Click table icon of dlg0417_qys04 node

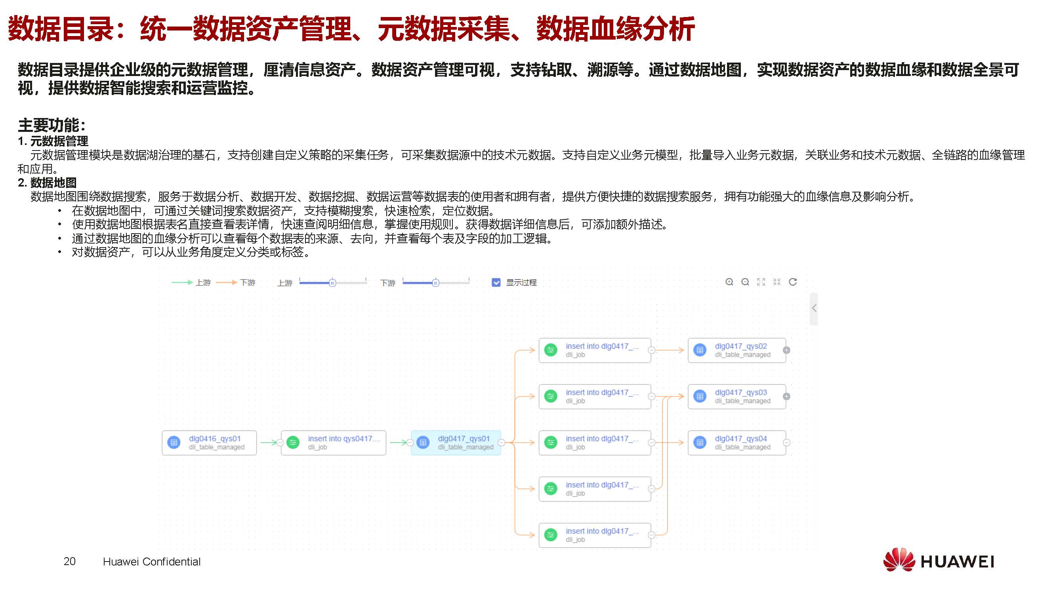tap(700, 442)
